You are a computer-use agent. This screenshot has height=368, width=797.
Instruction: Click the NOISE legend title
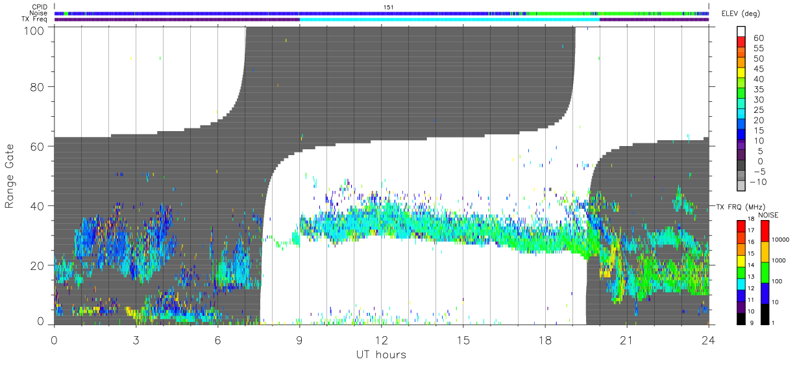768,215
